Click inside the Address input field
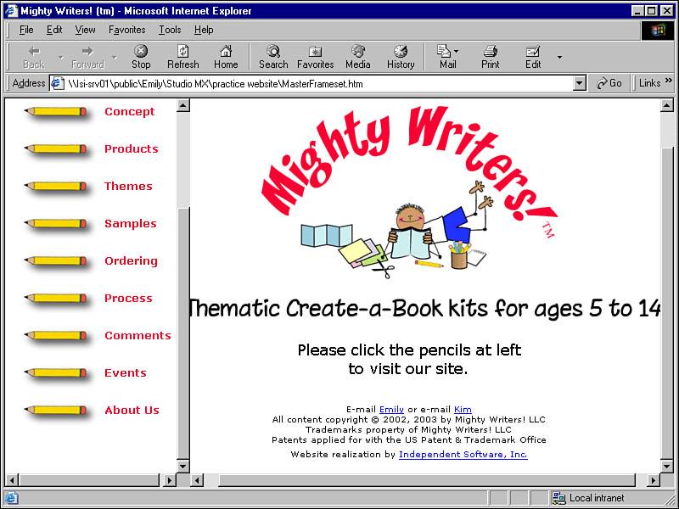The image size is (679, 509). click(x=318, y=83)
